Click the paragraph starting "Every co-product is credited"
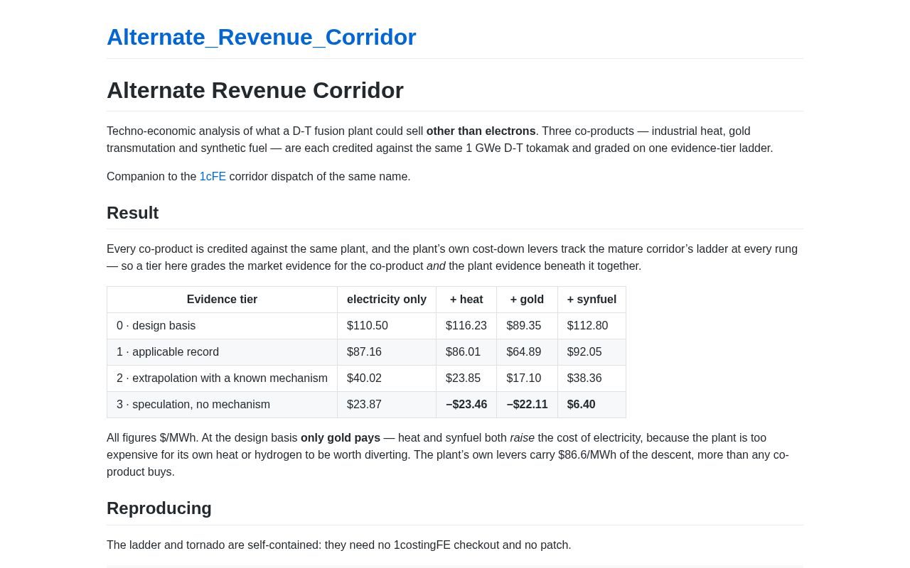This screenshot has width=910, height=568. tap(455, 258)
